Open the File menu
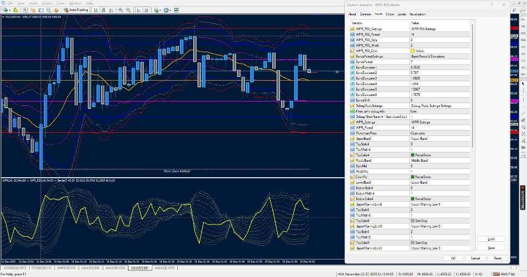Viewport: 527px width, 277px height. [x=10, y=3]
